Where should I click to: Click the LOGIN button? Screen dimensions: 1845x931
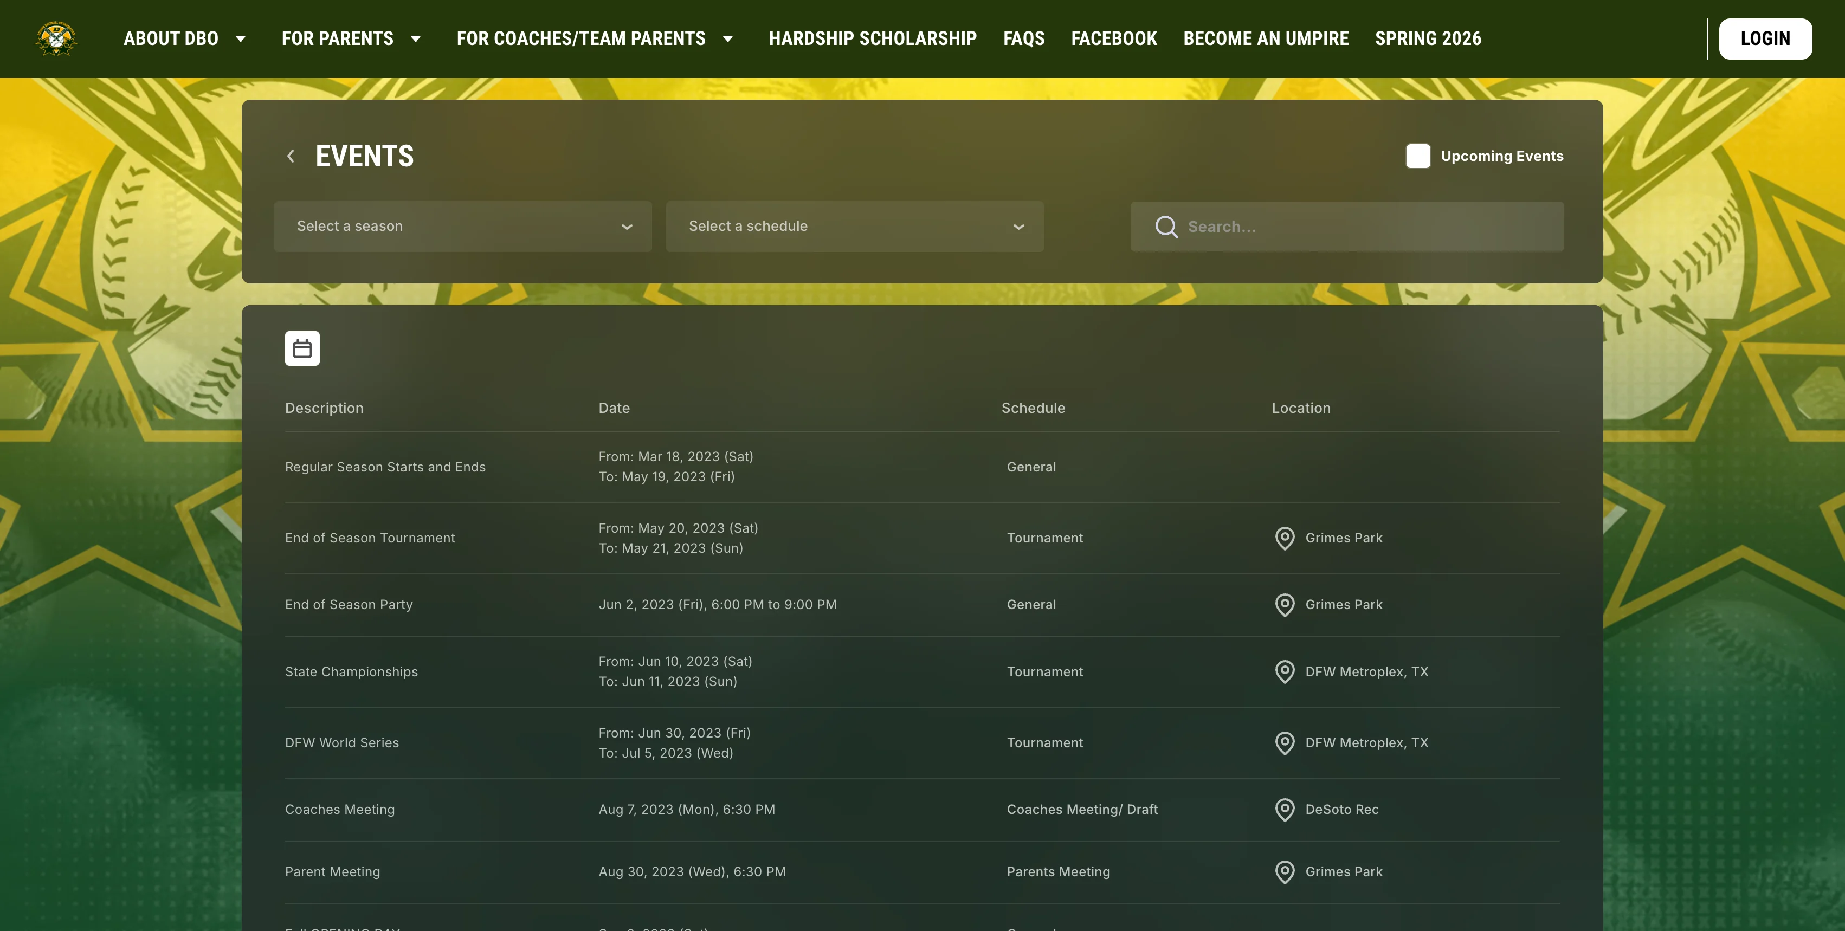[1765, 38]
